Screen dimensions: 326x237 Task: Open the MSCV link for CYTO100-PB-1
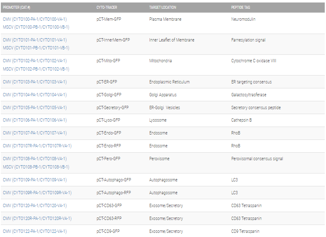pyautogui.click(x=36, y=27)
